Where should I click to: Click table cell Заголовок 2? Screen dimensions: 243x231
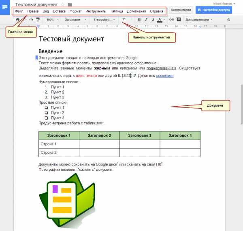[x=99, y=136]
